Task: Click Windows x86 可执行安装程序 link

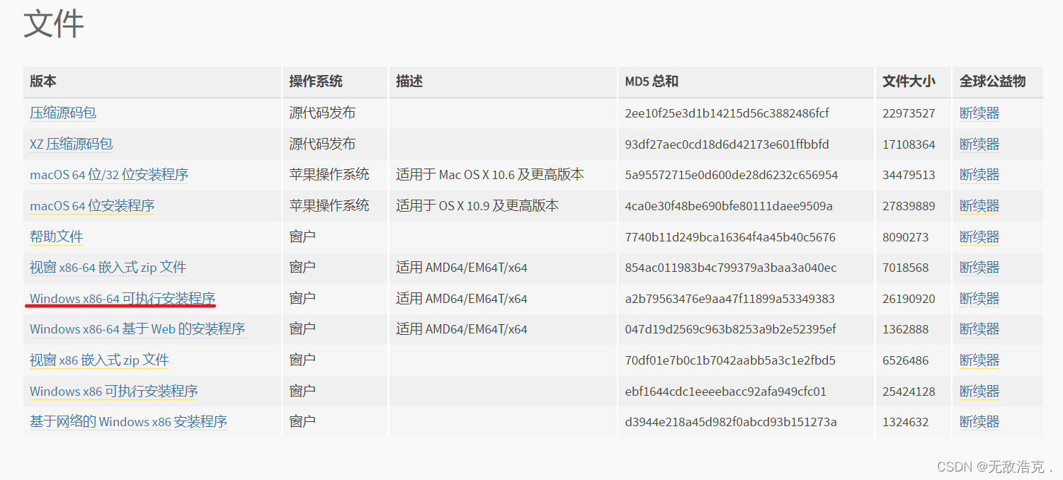Action: coord(113,391)
